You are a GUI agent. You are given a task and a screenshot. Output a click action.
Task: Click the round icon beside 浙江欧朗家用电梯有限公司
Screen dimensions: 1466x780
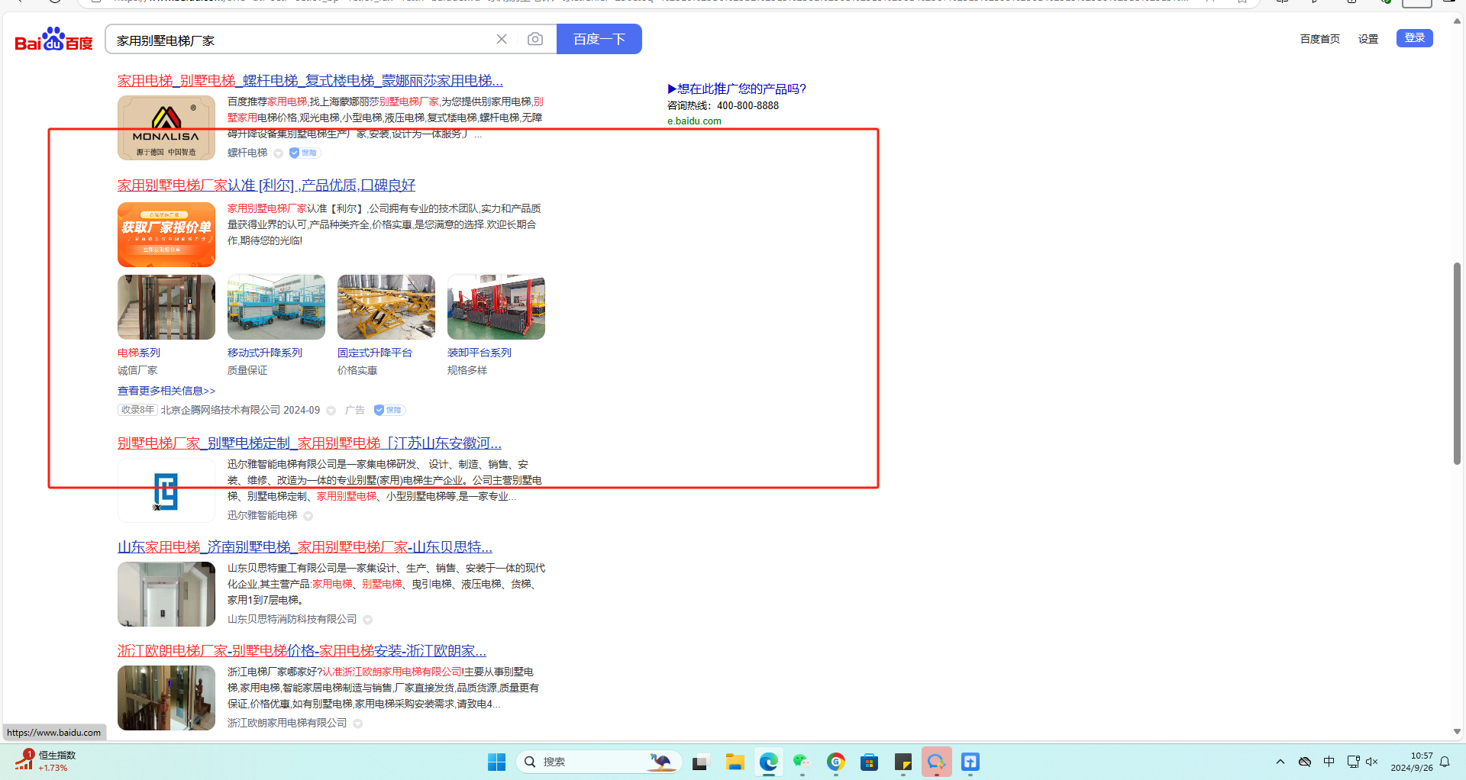tap(358, 724)
